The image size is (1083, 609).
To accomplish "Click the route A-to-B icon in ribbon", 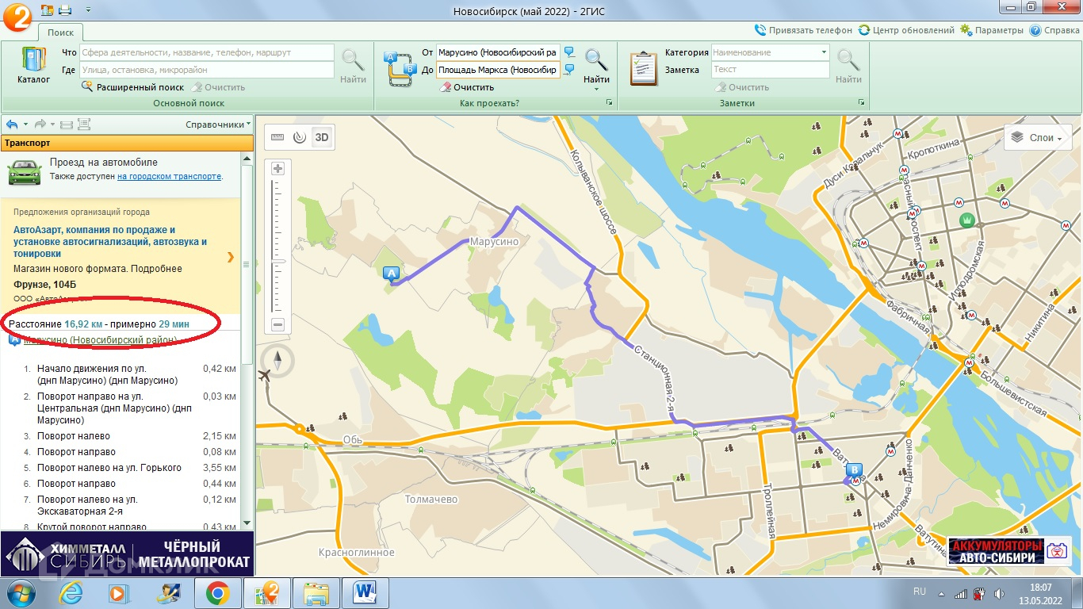I will pos(399,68).
